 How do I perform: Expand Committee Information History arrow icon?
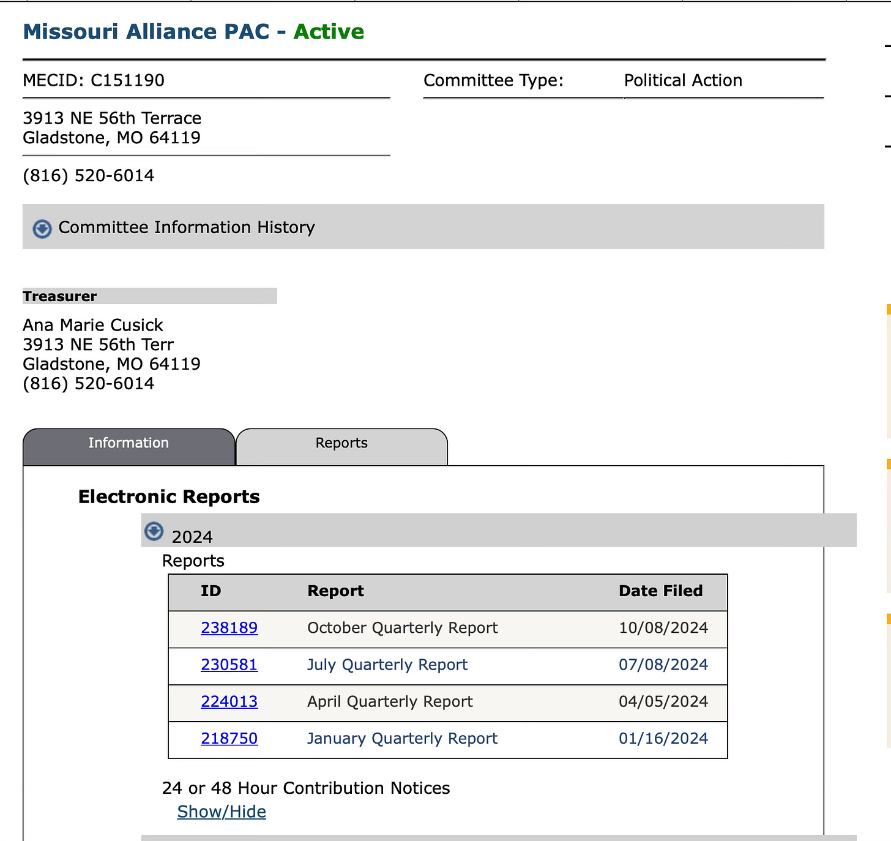[42, 228]
